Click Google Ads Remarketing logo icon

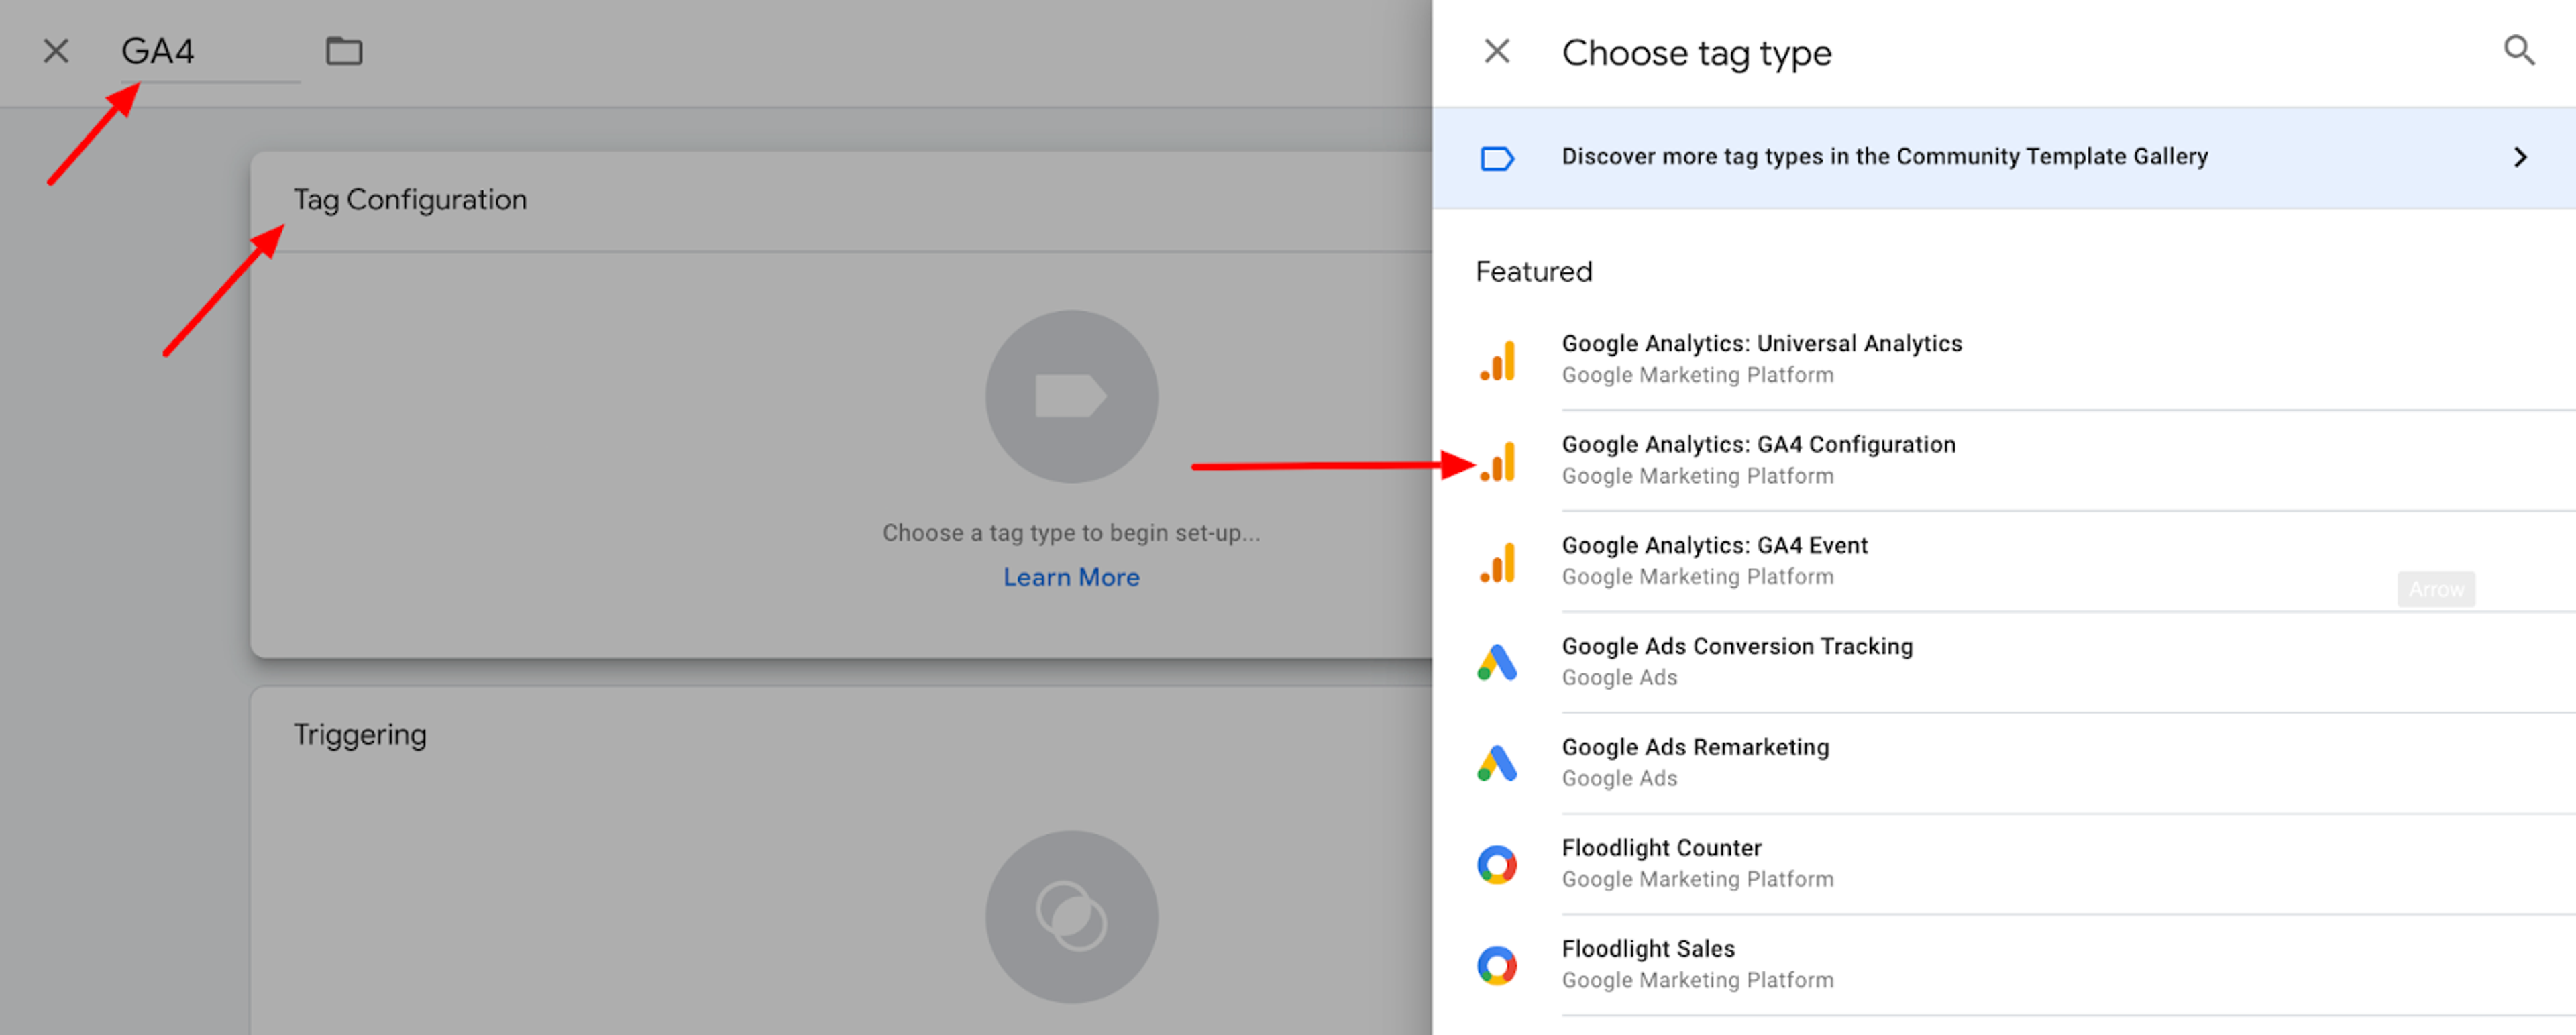click(1497, 763)
